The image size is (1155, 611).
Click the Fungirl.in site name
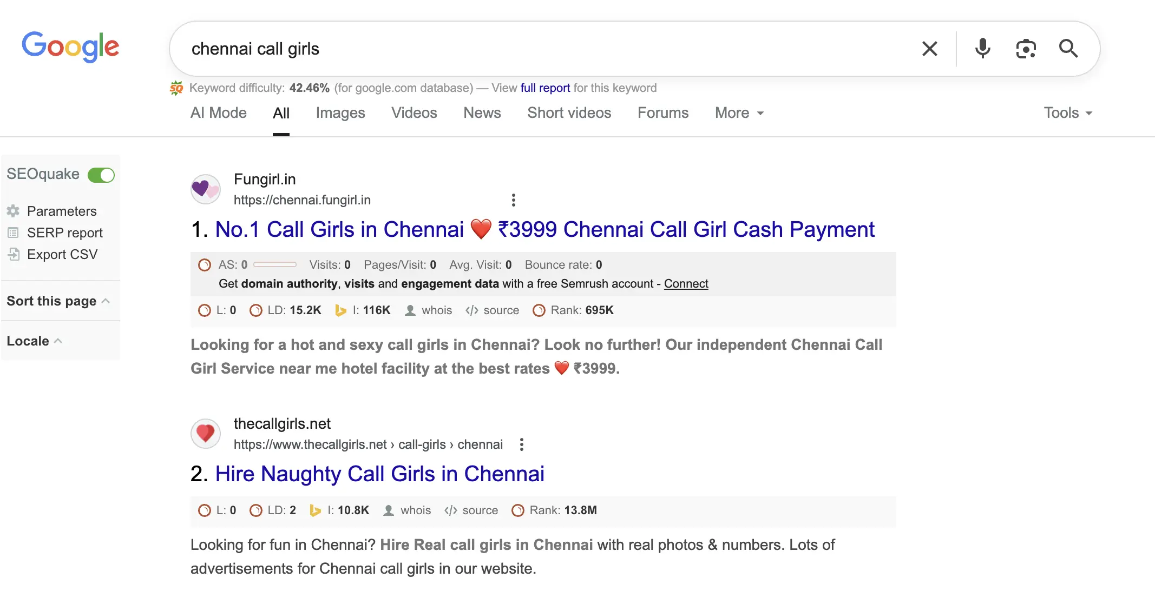(x=265, y=180)
